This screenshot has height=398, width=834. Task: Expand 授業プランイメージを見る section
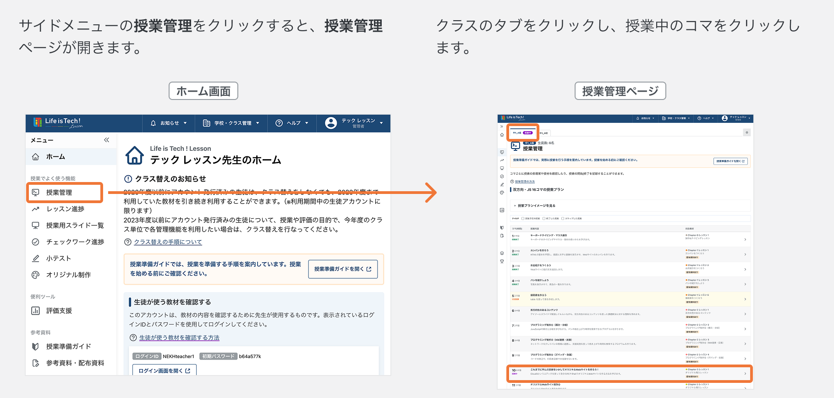point(630,205)
